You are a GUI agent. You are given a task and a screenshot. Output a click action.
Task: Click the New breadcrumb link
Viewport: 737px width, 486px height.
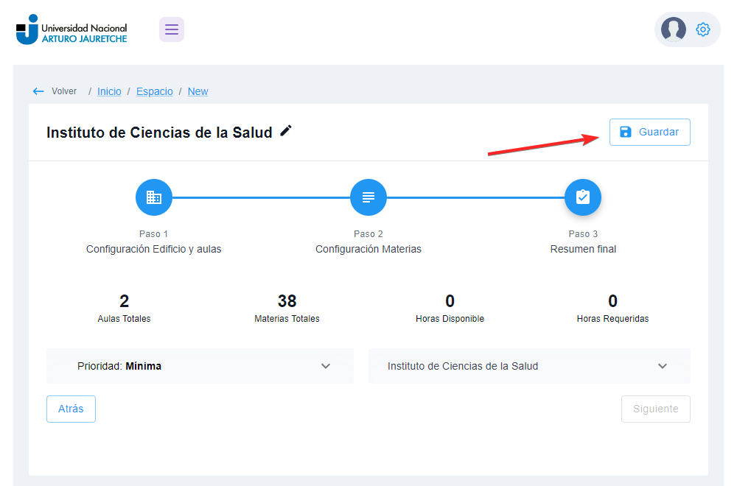pos(198,91)
